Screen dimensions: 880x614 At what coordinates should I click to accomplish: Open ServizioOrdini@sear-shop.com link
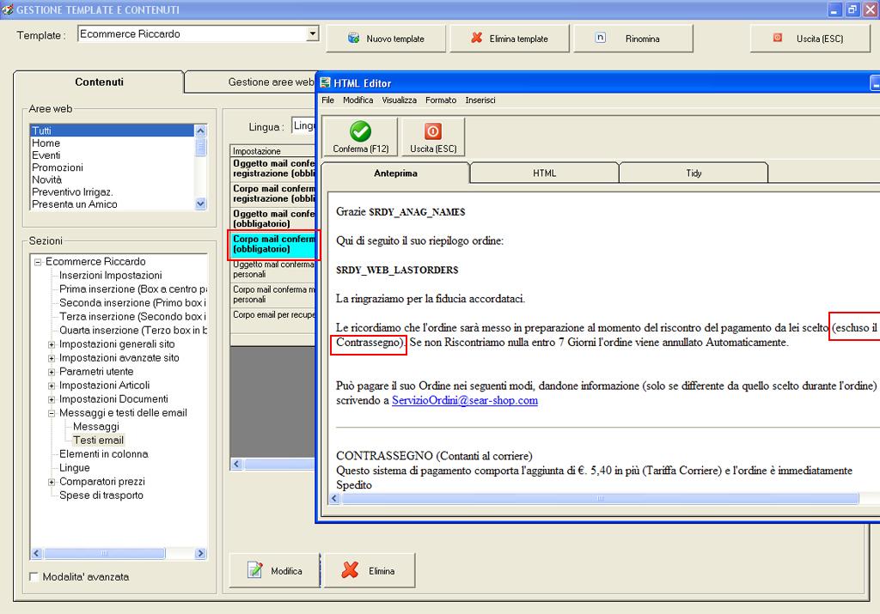pos(465,400)
